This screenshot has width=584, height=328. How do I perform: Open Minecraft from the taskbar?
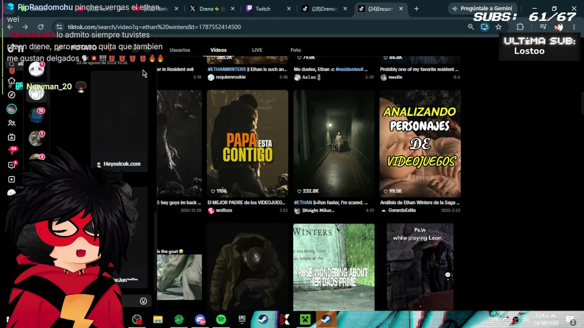(305, 319)
